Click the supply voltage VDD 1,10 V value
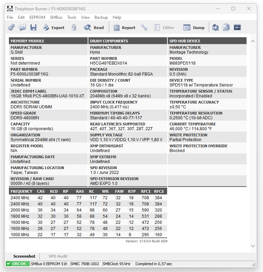Screen dimensions: 263x272 click(126, 140)
